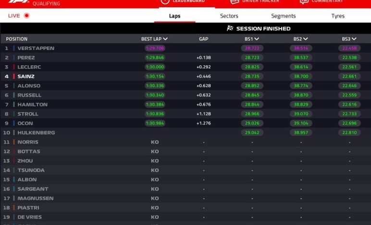
Task: Select the RUSSELL driver name
Action: (x=29, y=95)
